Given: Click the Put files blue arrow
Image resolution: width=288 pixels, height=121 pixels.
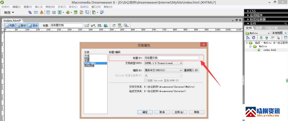Looking at the screenshot, I should (267, 38).
